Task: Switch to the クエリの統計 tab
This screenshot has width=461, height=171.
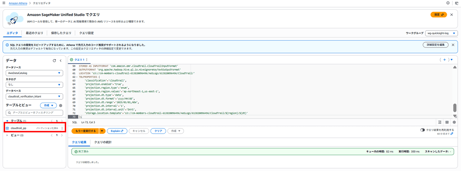Action: 103,142
